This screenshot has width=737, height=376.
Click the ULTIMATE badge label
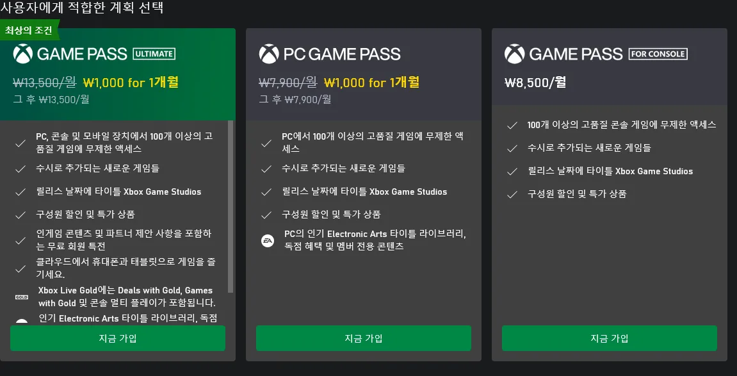154,54
